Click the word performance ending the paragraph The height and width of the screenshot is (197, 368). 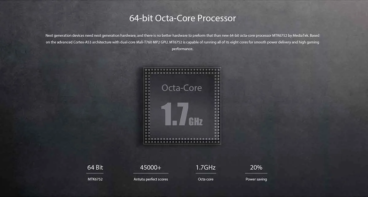point(182,49)
